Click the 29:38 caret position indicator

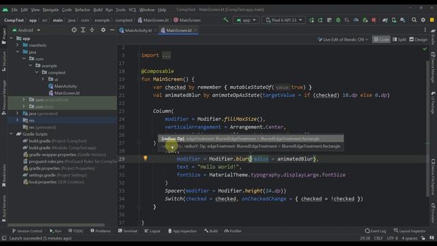(x=365, y=238)
